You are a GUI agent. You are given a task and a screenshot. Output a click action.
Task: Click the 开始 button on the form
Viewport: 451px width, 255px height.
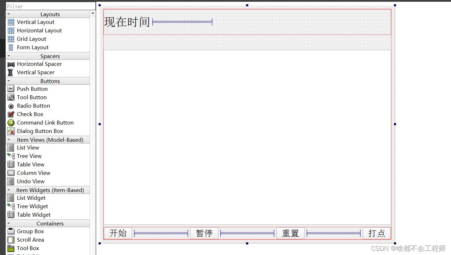pyautogui.click(x=118, y=233)
